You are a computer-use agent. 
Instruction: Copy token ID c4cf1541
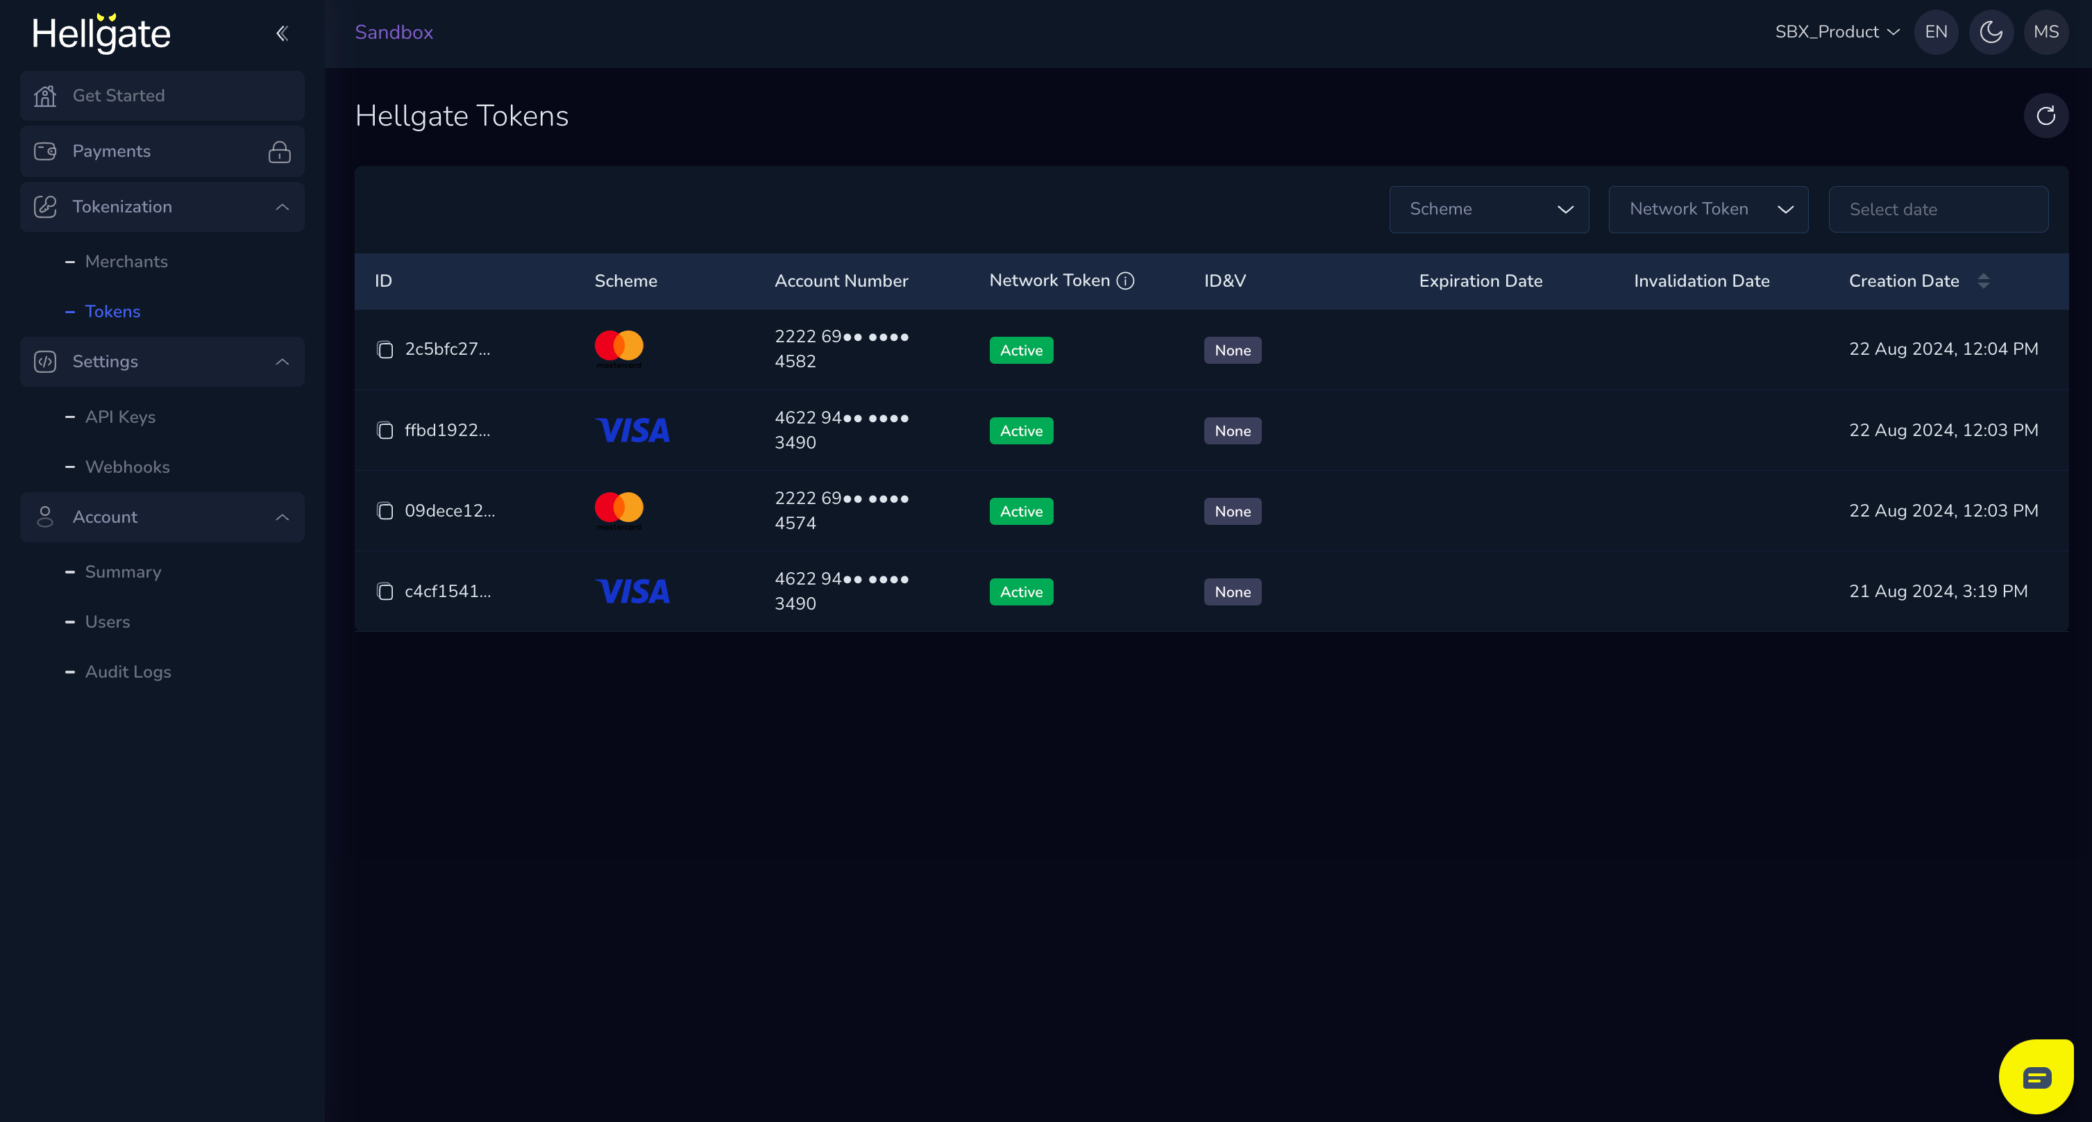(x=385, y=592)
